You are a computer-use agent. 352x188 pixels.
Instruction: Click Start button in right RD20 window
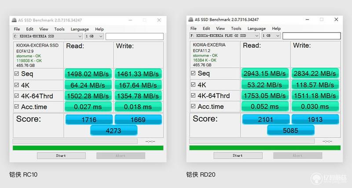pyautogui.click(x=238, y=155)
